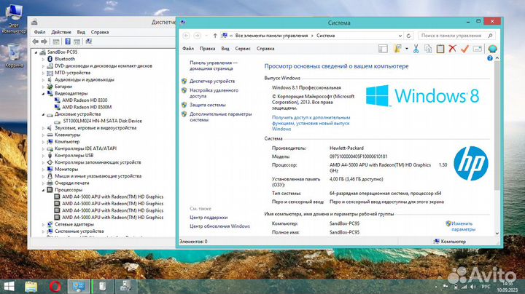Refresh the Система address bar
Viewport: 525px width, 294px height.
(x=408, y=36)
